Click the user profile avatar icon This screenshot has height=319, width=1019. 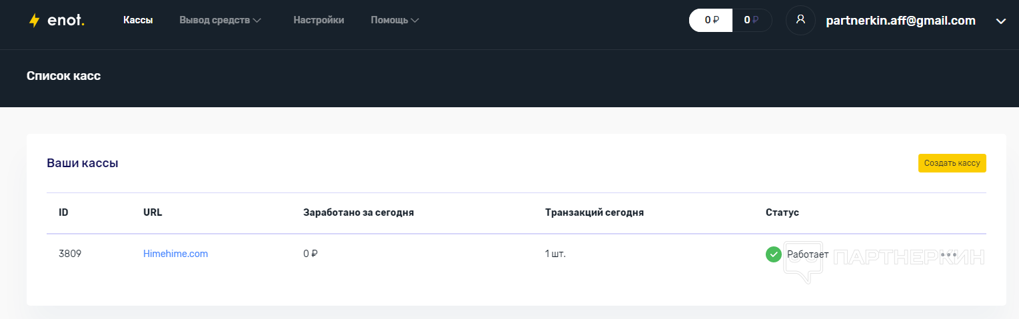[800, 21]
